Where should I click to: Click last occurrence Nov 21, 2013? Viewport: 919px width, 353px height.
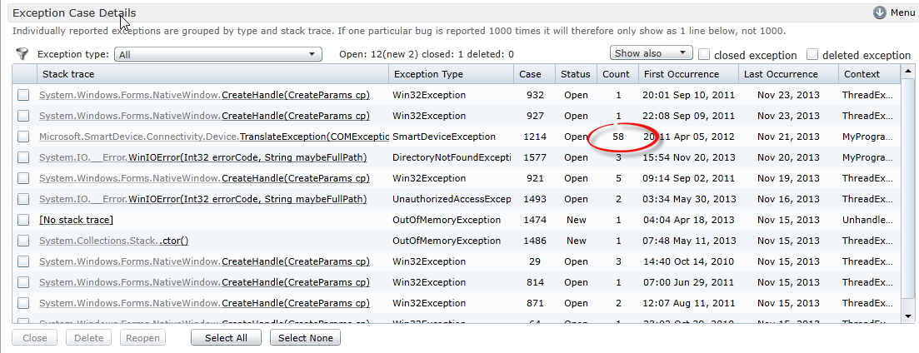788,137
